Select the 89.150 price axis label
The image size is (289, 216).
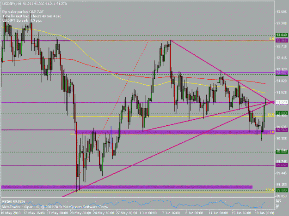click(282, 184)
